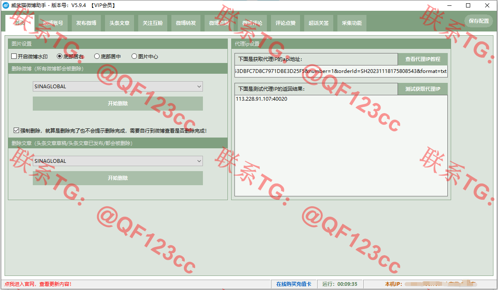Click 开始删除 under 删除文章 section
The height and width of the screenshot is (290, 498).
click(118, 178)
